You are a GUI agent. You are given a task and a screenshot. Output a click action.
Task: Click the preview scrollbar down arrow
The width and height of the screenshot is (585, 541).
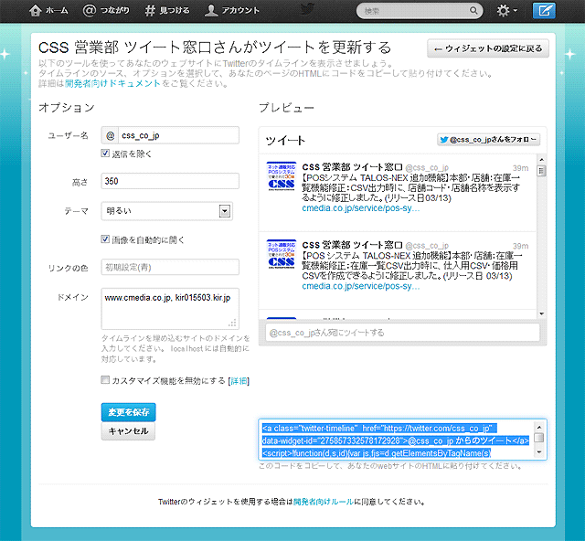click(x=542, y=314)
